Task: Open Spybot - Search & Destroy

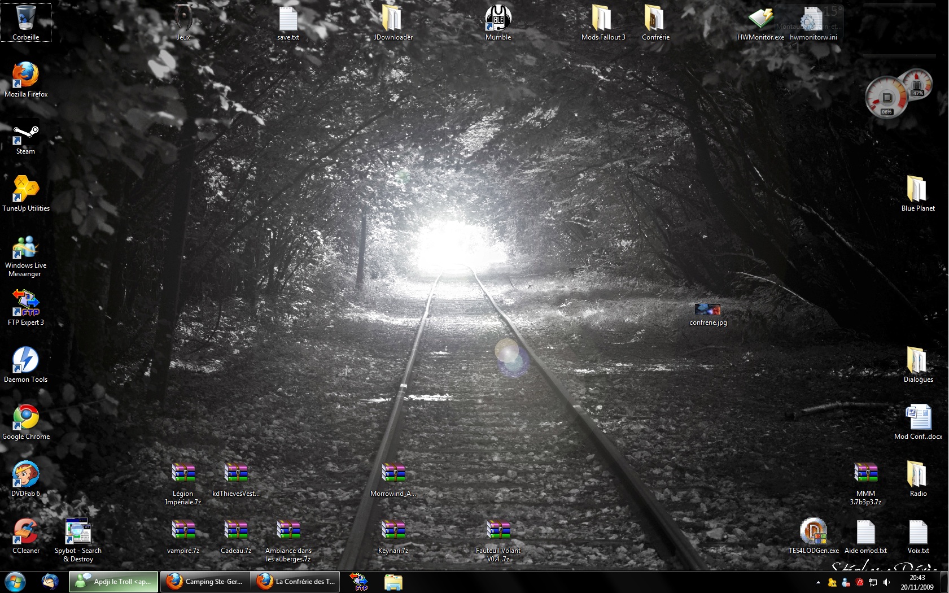Action: point(78,540)
